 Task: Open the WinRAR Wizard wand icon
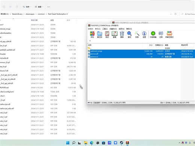click(137, 34)
